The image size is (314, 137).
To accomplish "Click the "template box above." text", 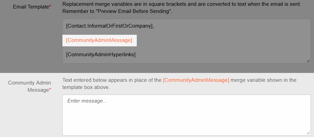I will coord(86,88).
